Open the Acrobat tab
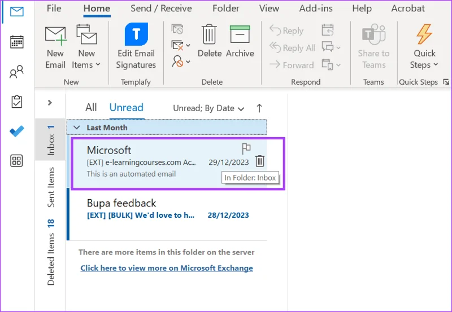 point(408,8)
